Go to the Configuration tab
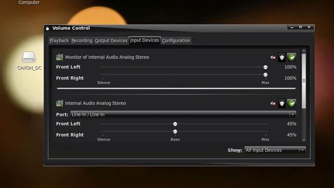This screenshot has height=188, width=334. pos(176,41)
